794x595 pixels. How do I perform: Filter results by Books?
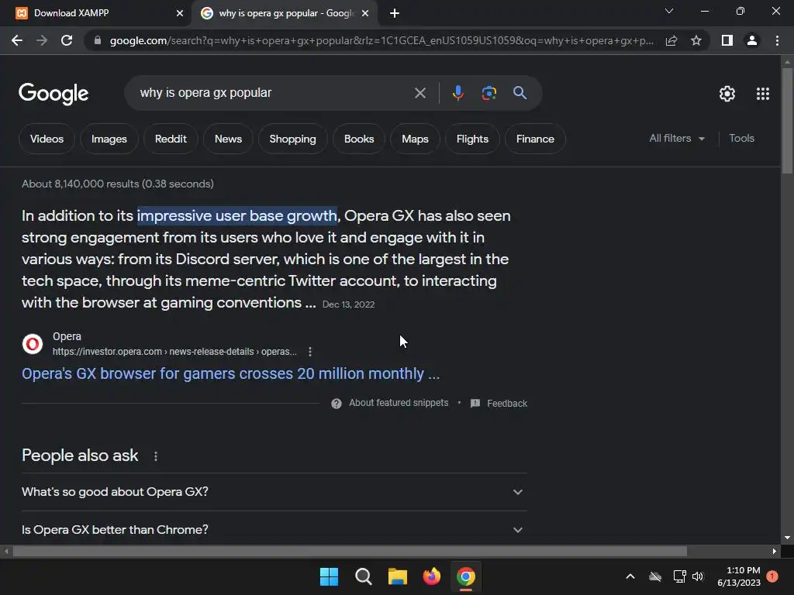coord(359,139)
